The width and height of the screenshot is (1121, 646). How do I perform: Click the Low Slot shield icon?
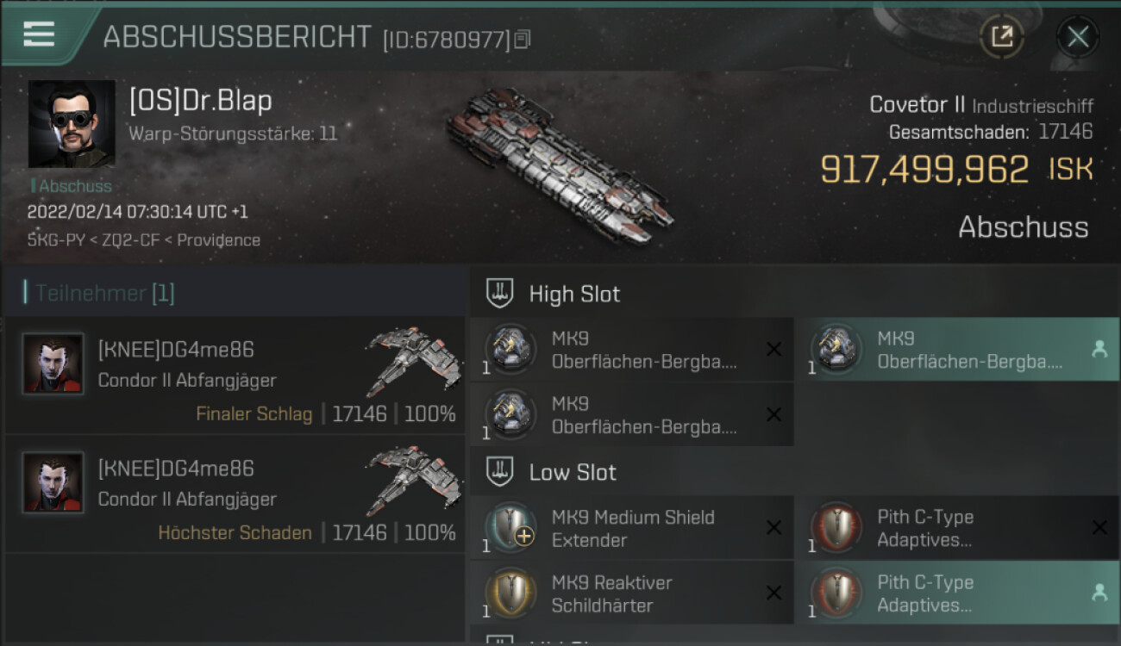(x=500, y=472)
